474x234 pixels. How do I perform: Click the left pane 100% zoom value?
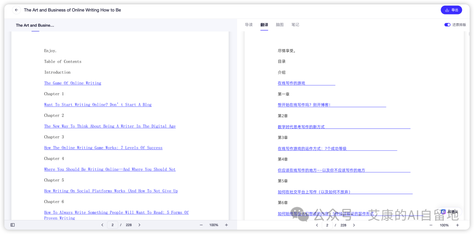coord(214,225)
